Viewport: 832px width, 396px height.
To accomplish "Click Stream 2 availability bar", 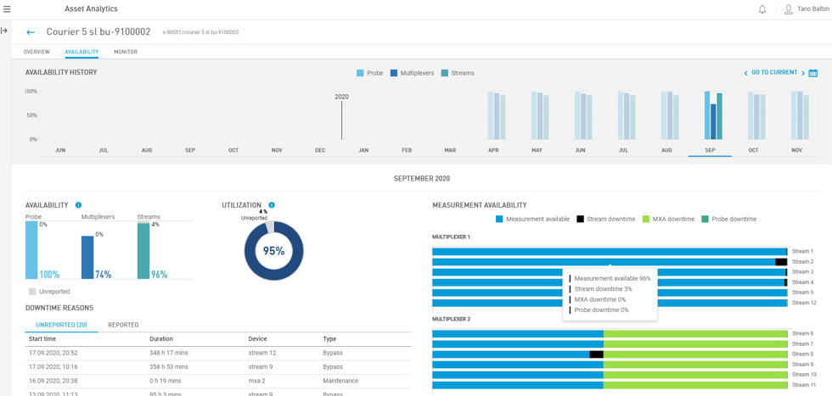I will (610, 262).
